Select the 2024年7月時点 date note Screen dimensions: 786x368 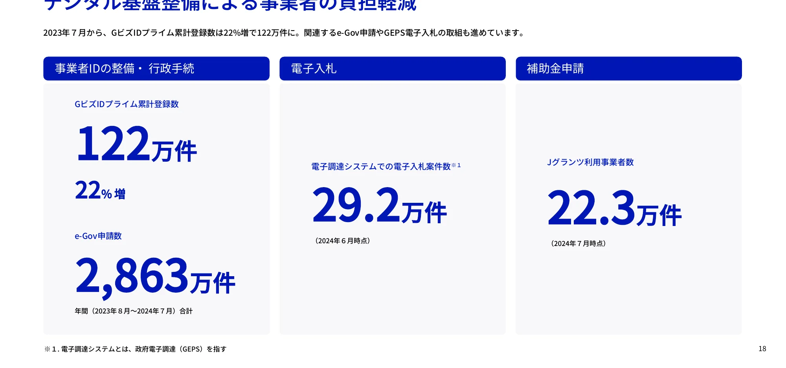(578, 243)
